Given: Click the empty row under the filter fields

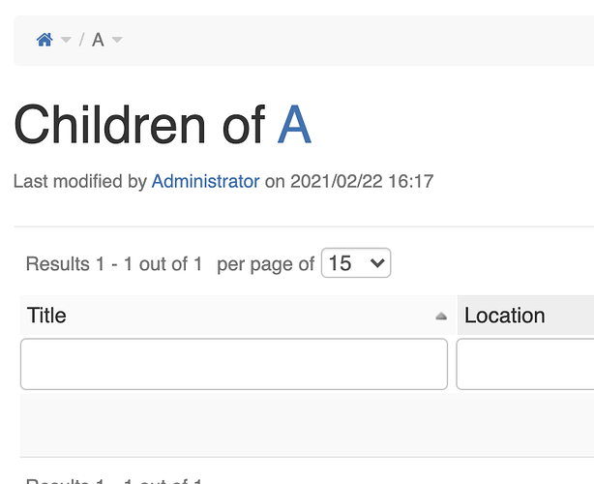Looking at the screenshot, I should point(307,425).
